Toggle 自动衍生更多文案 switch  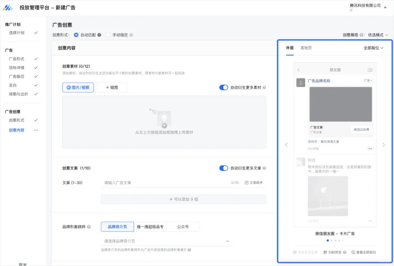(x=224, y=168)
